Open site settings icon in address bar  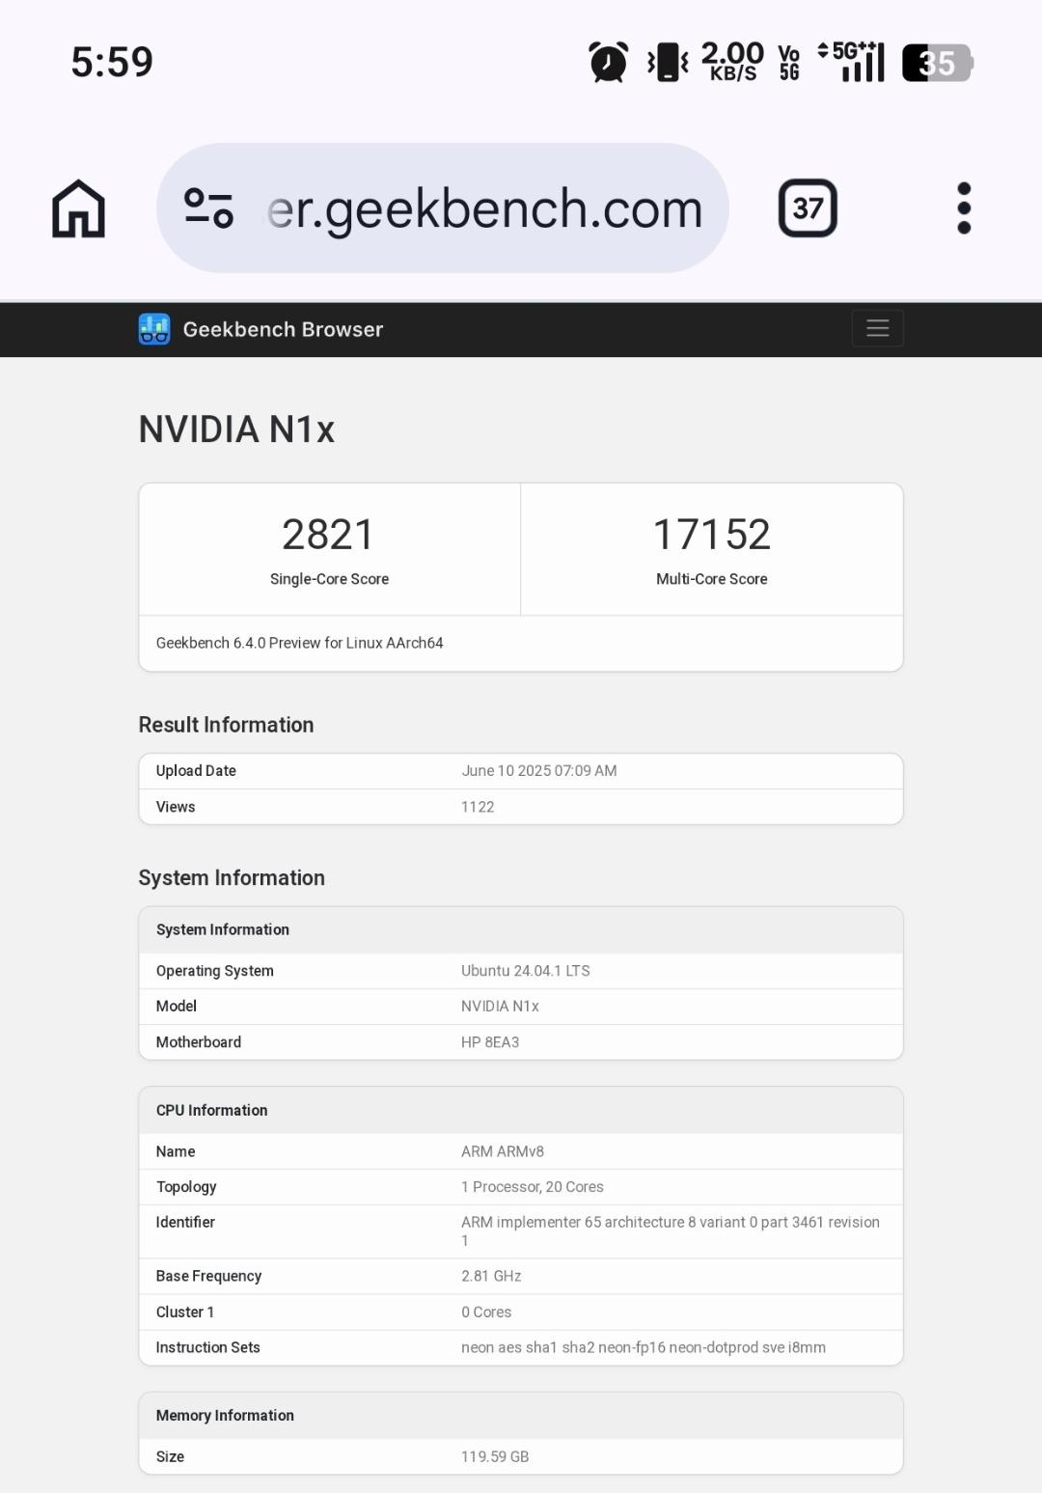coord(208,207)
